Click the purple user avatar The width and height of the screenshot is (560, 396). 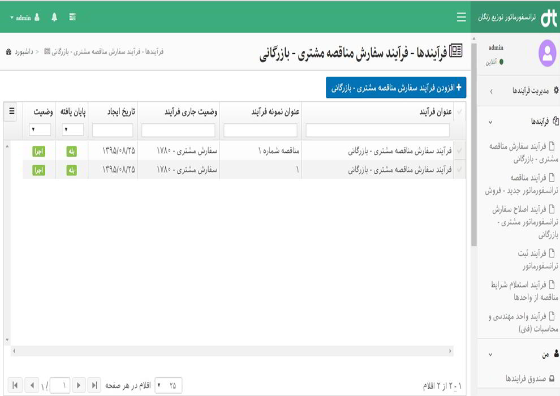click(x=547, y=53)
